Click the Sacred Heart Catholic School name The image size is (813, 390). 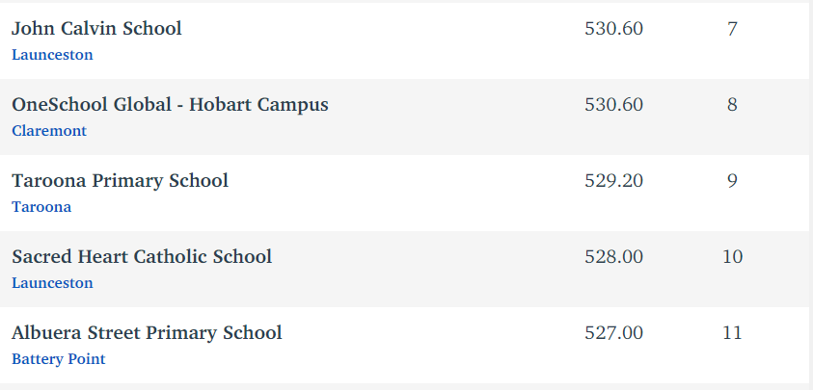click(142, 257)
